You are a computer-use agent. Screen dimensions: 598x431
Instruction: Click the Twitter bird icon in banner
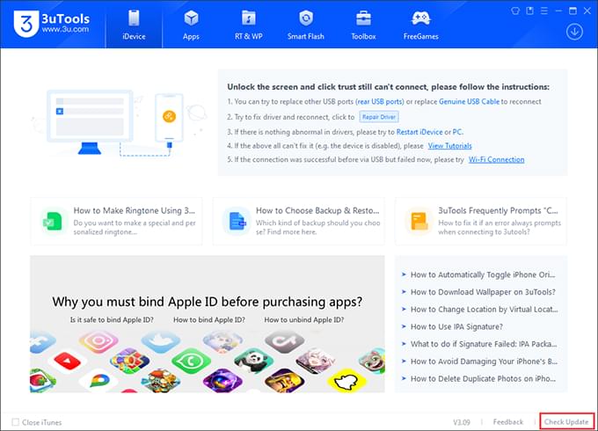[x=161, y=341]
